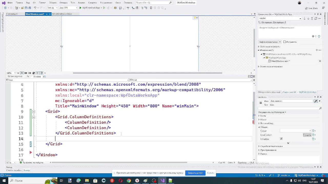Open the Сборка menu
Image resolution: width=328 pixels, height=184 pixels.
pyautogui.click(x=53, y=3)
